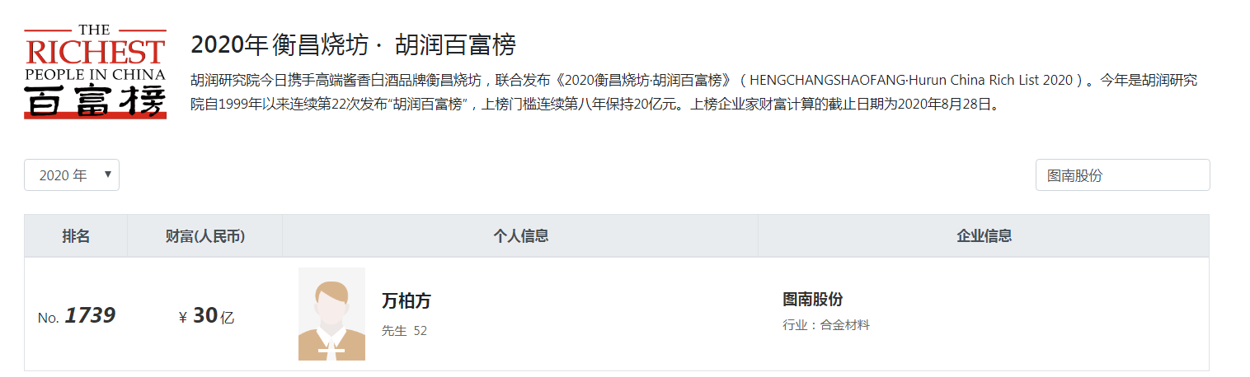The image size is (1250, 377).
Task: Click the 2020年 衡昌烧坊·胡润百富榜 page title
Action: point(353,44)
